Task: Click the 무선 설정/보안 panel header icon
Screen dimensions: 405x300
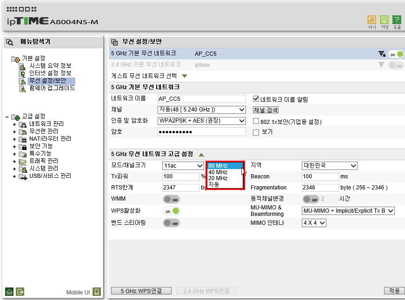Action: [x=114, y=42]
